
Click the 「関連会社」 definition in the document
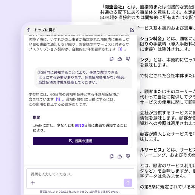(x=113, y=7)
